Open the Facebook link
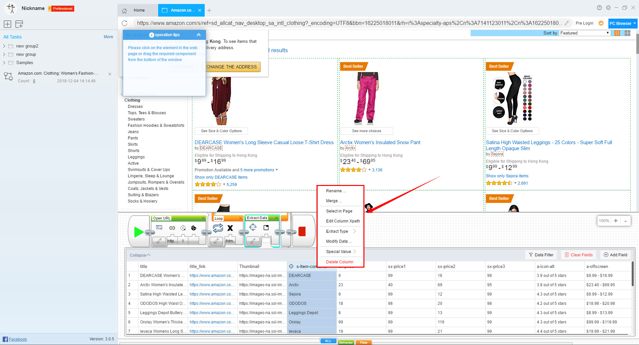This screenshot has height=345, width=639. pos(18,339)
